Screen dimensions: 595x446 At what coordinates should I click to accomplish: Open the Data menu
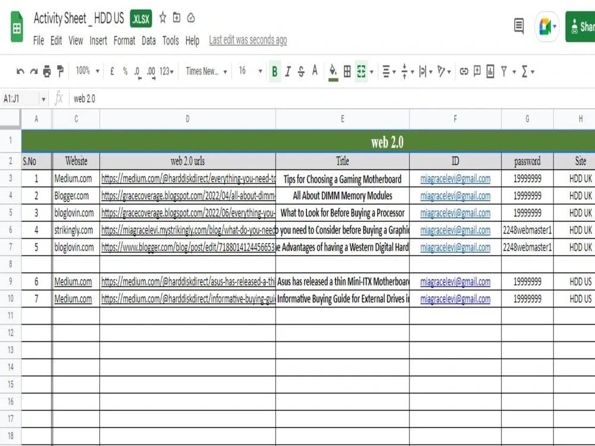coord(149,40)
